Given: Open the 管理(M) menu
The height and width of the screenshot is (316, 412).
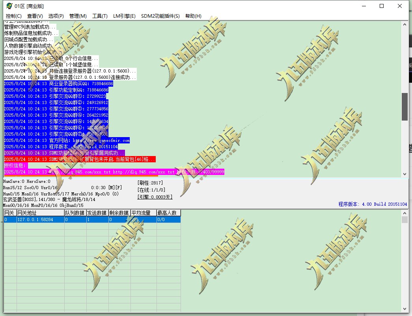Looking at the screenshot, I should point(78,16).
